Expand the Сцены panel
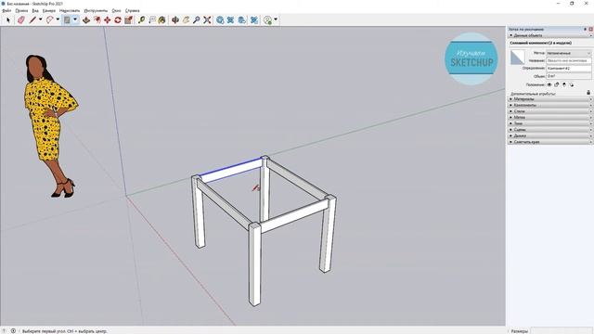This screenshot has width=594, height=334. coord(550,130)
